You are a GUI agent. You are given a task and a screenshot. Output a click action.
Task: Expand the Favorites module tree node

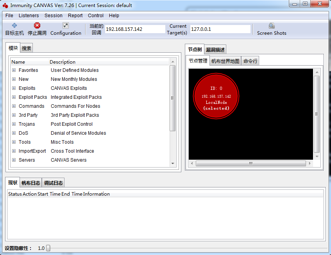[14, 70]
